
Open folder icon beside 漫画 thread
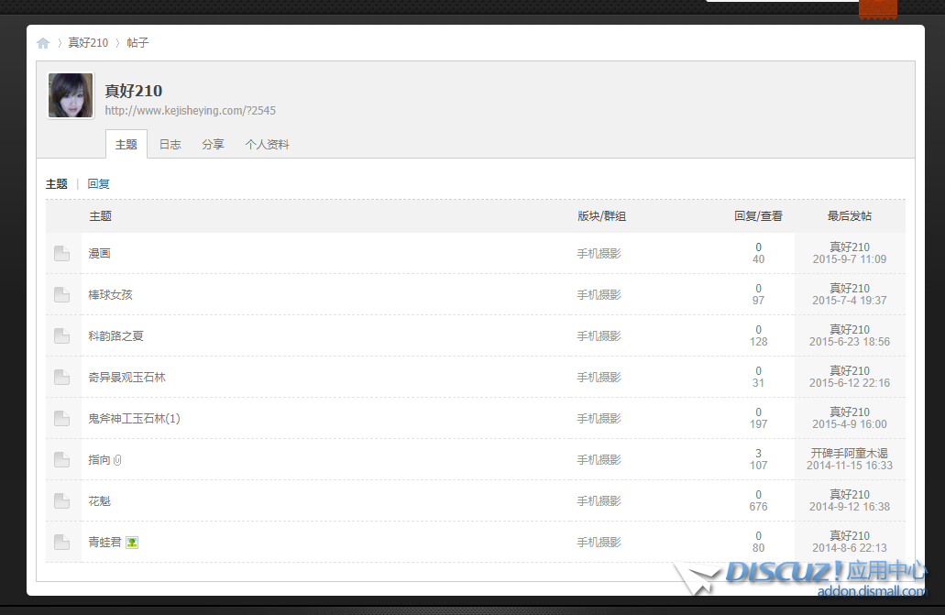pos(61,254)
